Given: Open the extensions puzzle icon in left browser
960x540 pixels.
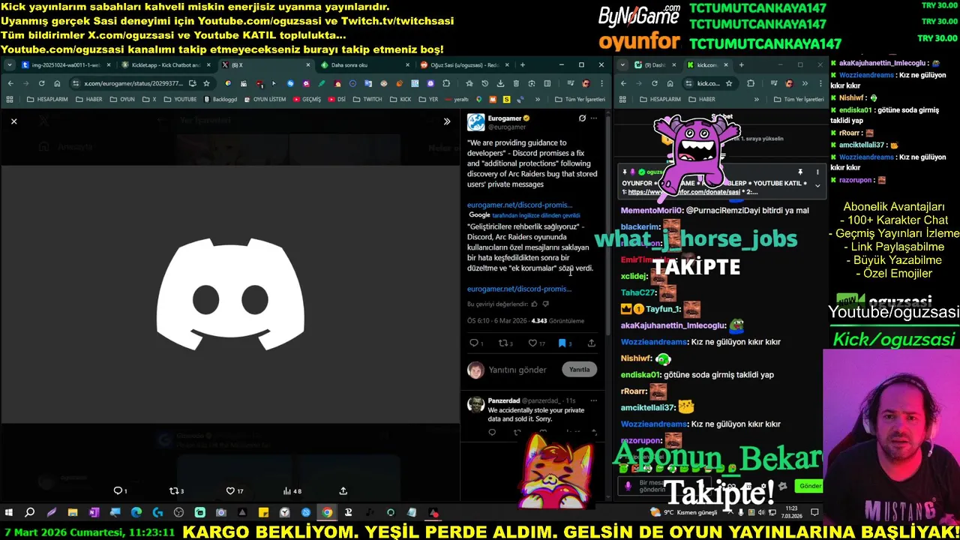Looking at the screenshot, I should tap(446, 83).
